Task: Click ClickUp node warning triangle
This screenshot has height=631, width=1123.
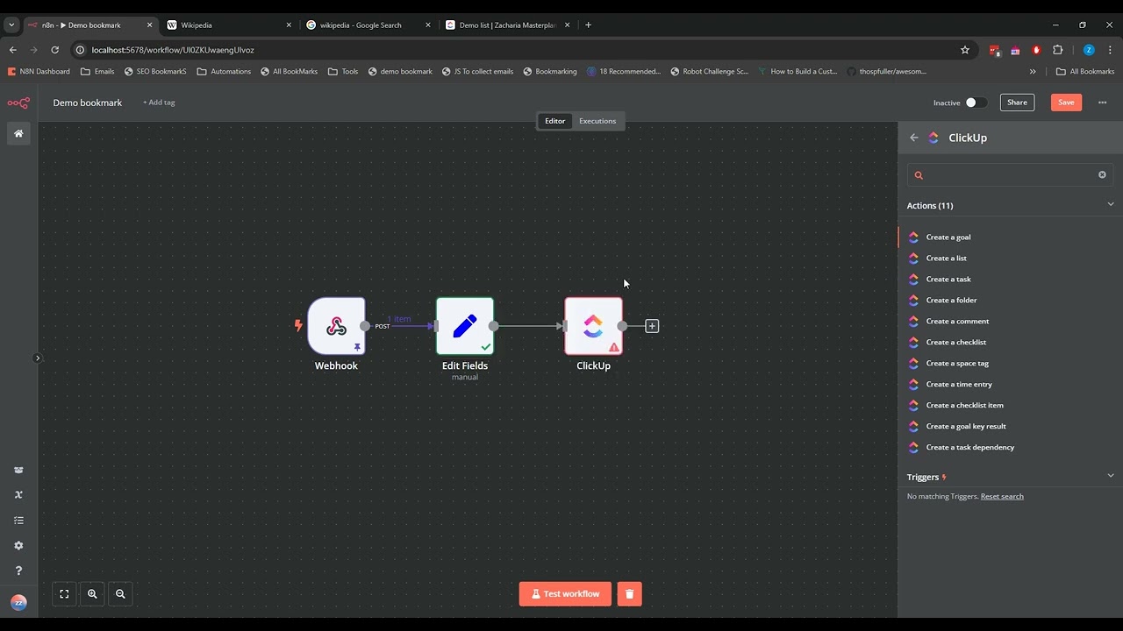Action: click(x=614, y=347)
